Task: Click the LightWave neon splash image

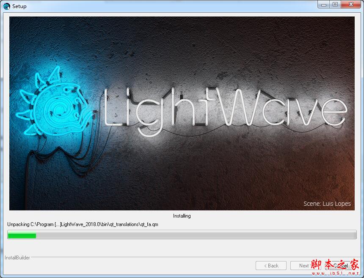Action: [182, 113]
